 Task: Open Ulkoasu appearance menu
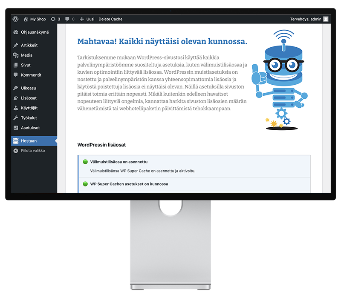click(29, 88)
